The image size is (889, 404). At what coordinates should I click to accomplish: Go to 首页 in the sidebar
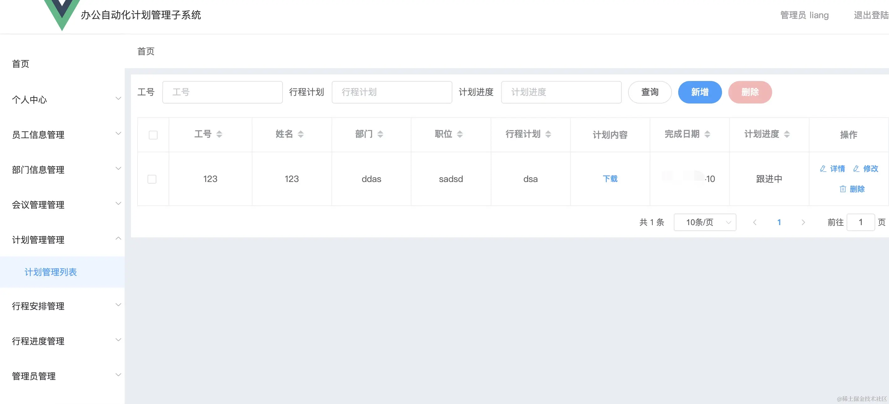point(21,64)
